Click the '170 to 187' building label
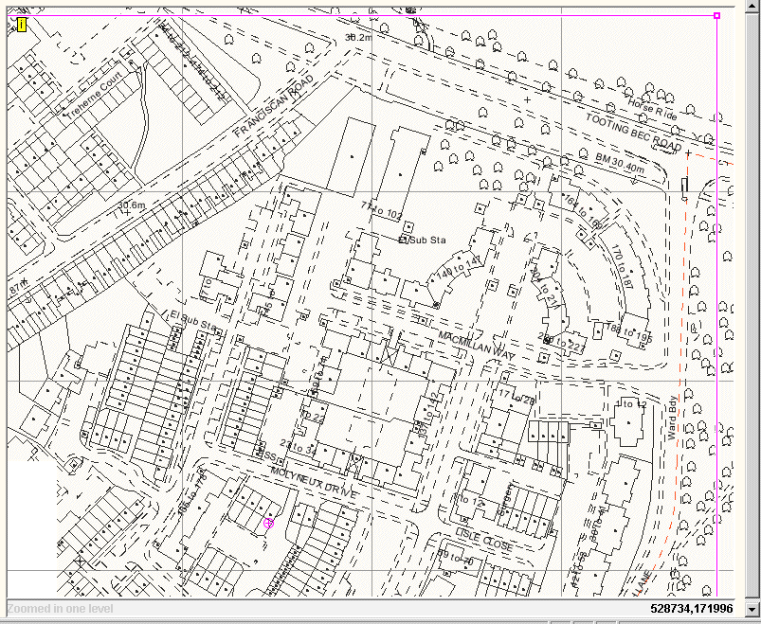Viewport: 761px width, 624px height. point(622,267)
